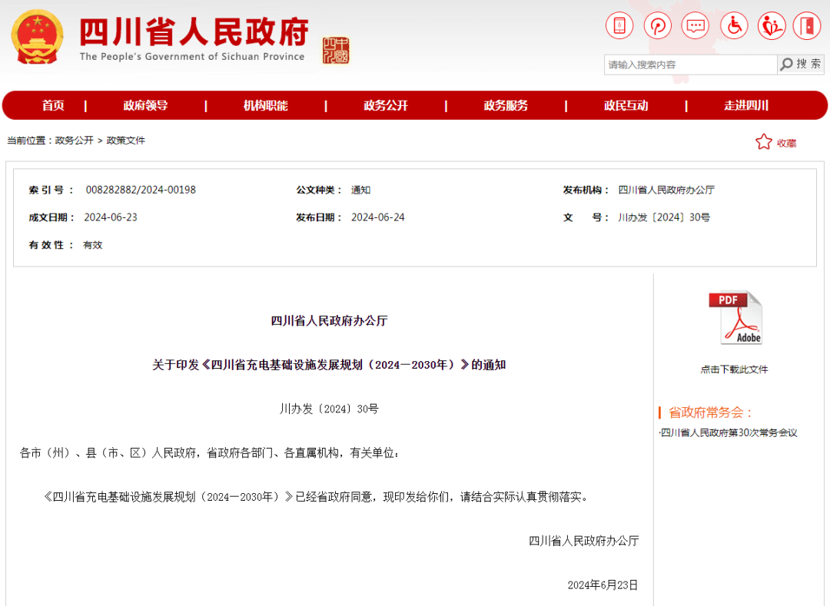Open the 政务服务 menu item
The image size is (830, 606).
coord(506,106)
